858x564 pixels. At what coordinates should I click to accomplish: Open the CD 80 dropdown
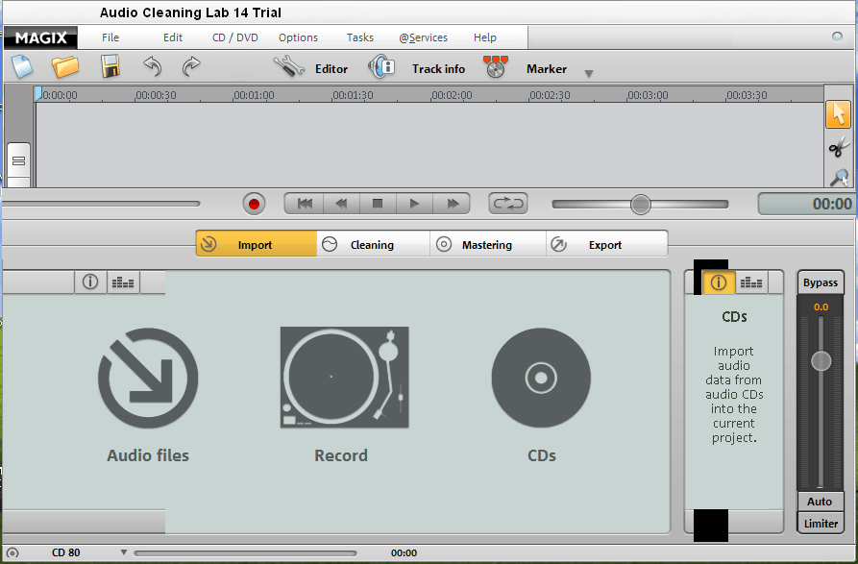click(x=123, y=552)
